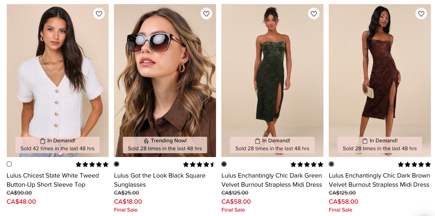
Task: Open Lulus Got the Look Black Sunglasses link
Action: pos(160,180)
